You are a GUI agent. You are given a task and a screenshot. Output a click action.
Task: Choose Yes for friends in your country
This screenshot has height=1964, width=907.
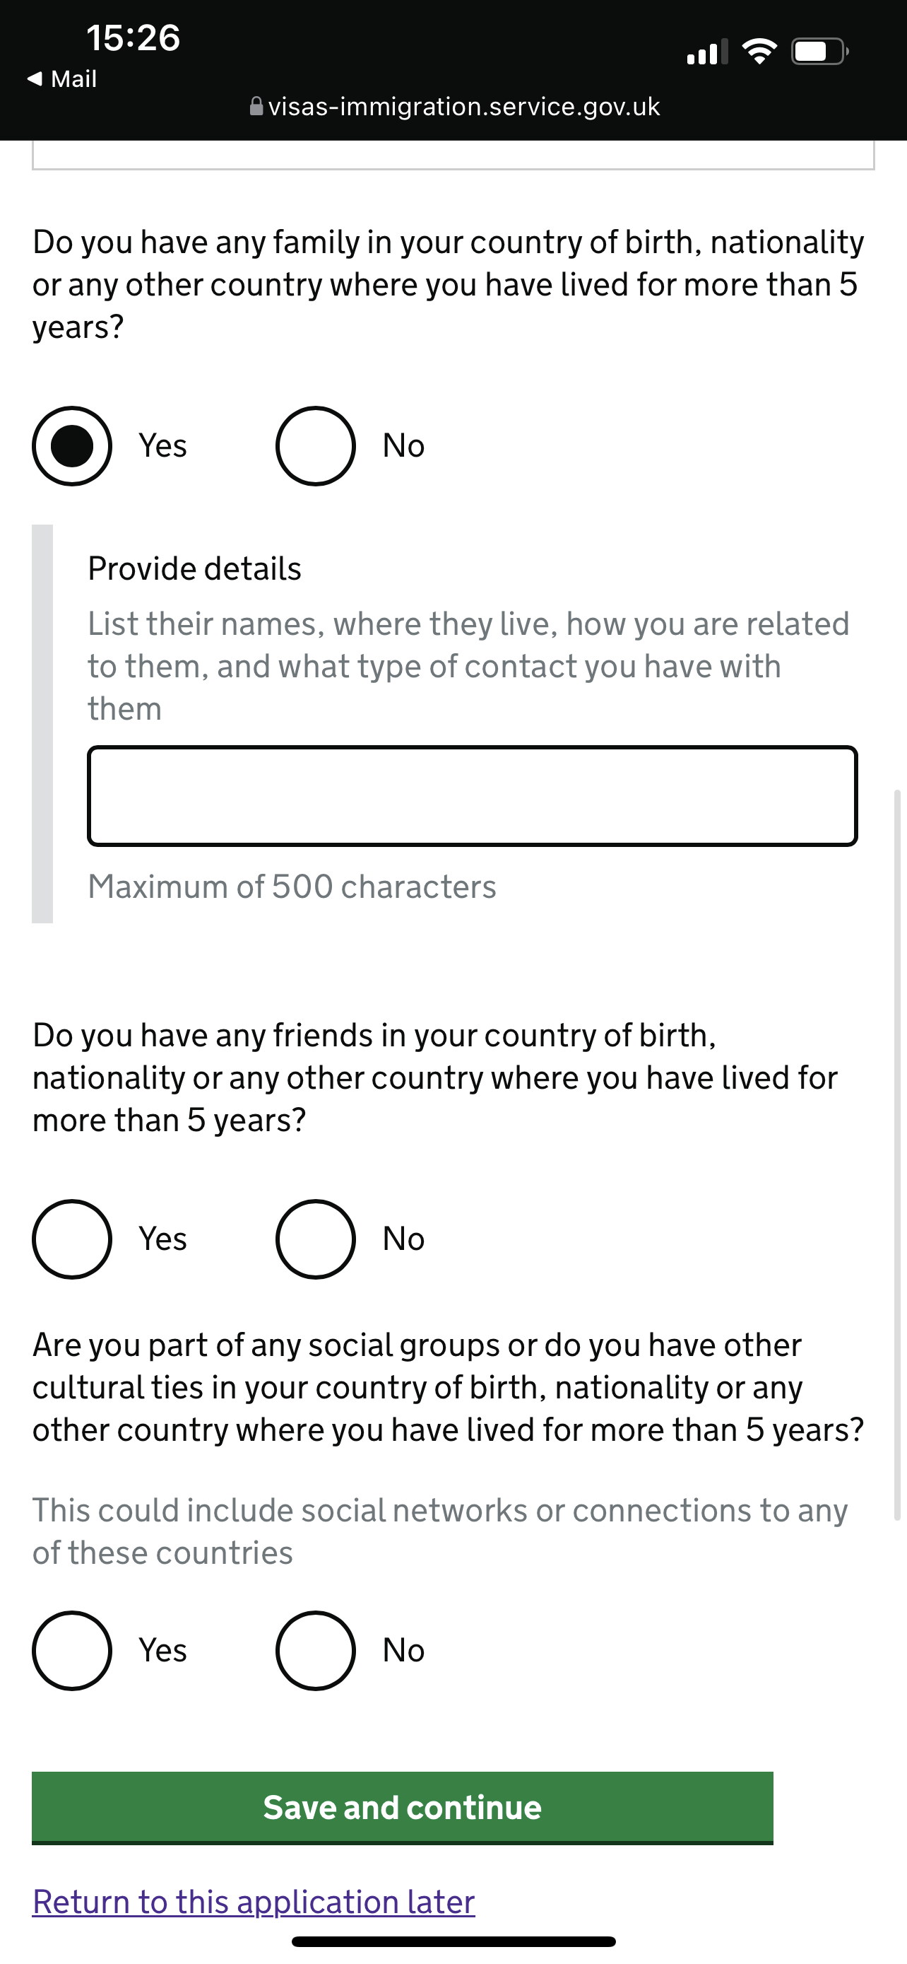point(72,1239)
